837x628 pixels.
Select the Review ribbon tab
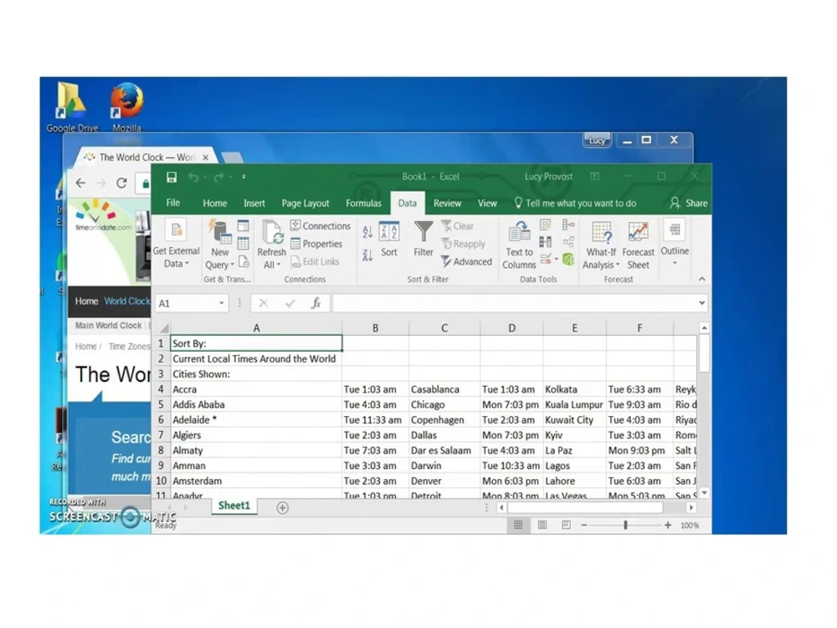click(447, 203)
